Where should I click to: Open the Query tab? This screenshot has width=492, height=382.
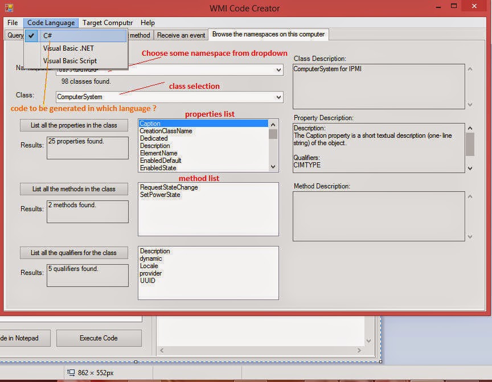pos(15,35)
